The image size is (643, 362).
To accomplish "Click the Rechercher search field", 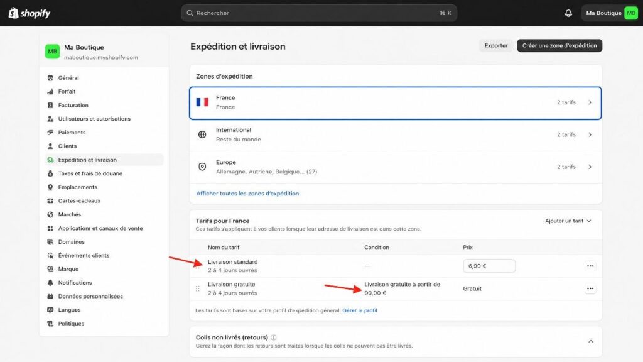I will click(319, 13).
